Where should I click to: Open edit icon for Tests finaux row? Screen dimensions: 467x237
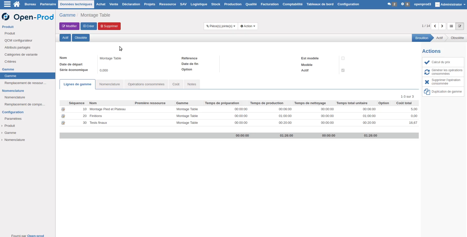tap(63, 123)
